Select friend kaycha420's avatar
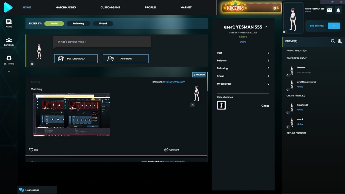Viewport: 345px width, 194px height. [x=291, y=108]
